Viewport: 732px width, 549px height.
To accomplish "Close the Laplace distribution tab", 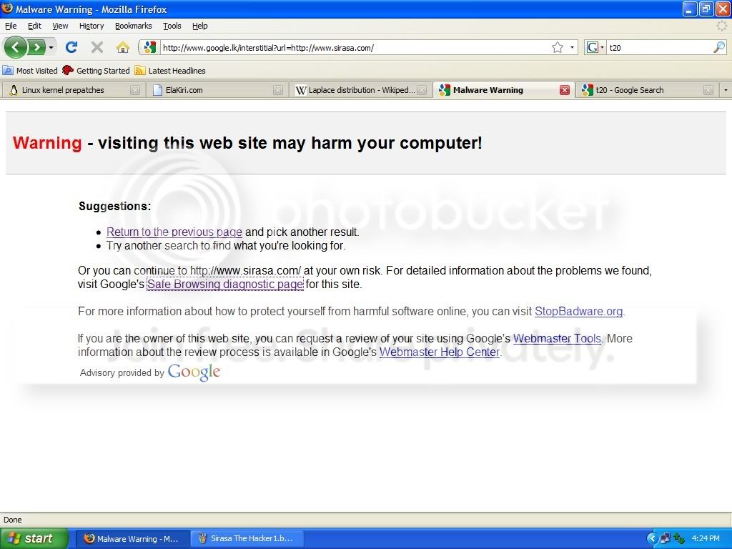I will click(x=422, y=90).
